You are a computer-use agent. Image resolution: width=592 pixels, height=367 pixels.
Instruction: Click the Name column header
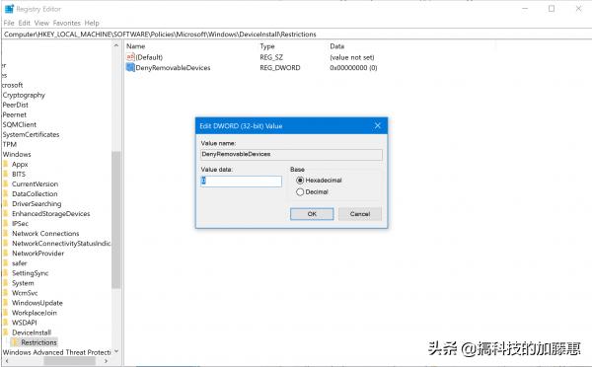coord(136,46)
